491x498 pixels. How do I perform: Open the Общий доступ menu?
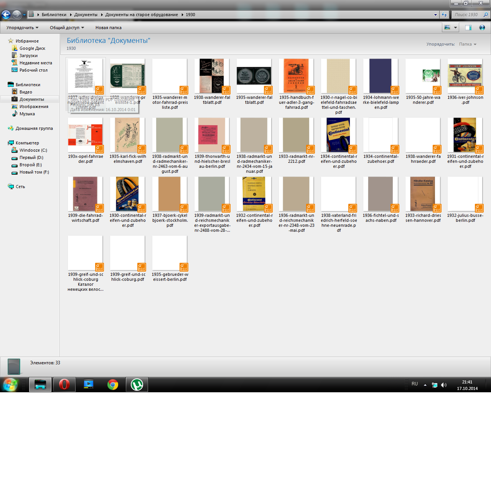point(67,28)
